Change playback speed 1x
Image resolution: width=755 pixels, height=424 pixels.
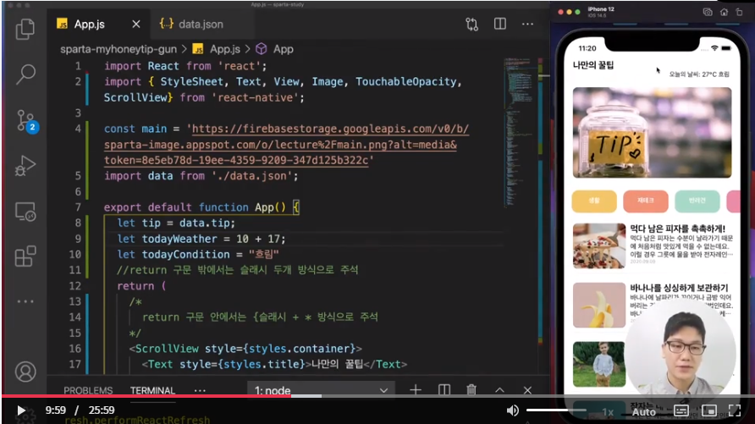tap(608, 412)
